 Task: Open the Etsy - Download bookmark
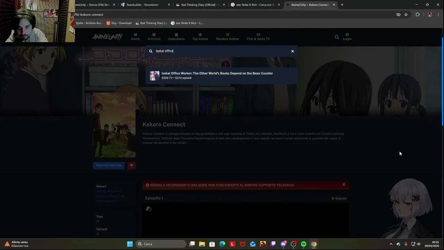[x=119, y=23]
